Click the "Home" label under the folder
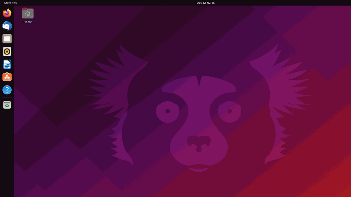The width and height of the screenshot is (351, 197). (x=27, y=22)
